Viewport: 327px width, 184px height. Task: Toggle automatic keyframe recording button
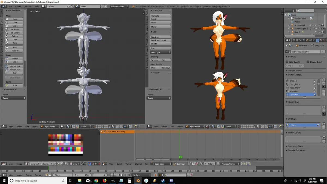155,175
